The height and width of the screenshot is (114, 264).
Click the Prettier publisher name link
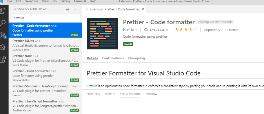[x=130, y=30]
